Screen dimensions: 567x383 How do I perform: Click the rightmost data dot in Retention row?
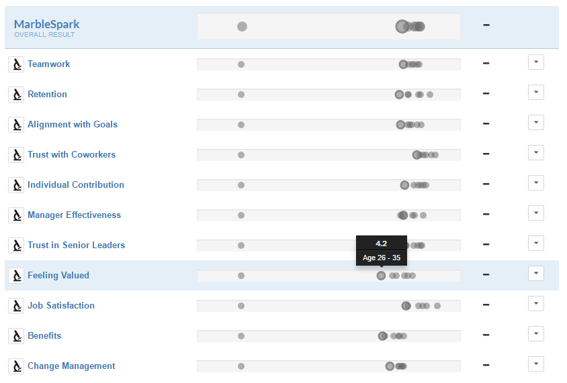pyautogui.click(x=430, y=95)
